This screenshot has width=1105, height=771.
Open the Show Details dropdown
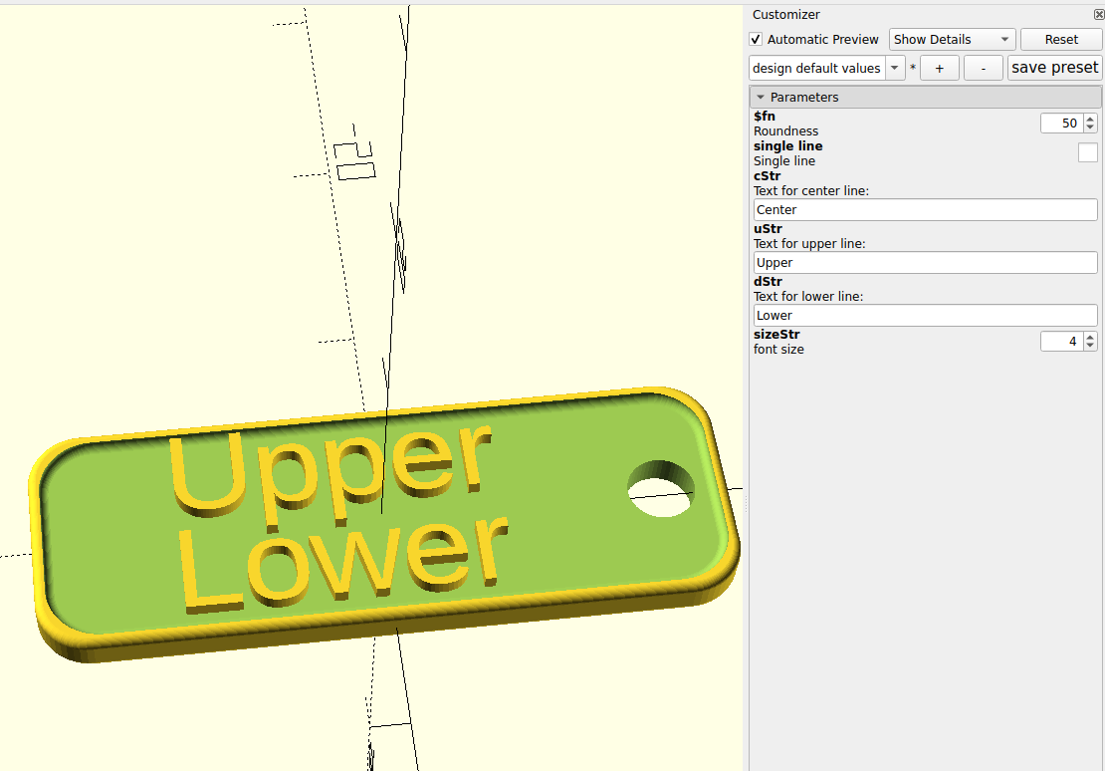951,39
